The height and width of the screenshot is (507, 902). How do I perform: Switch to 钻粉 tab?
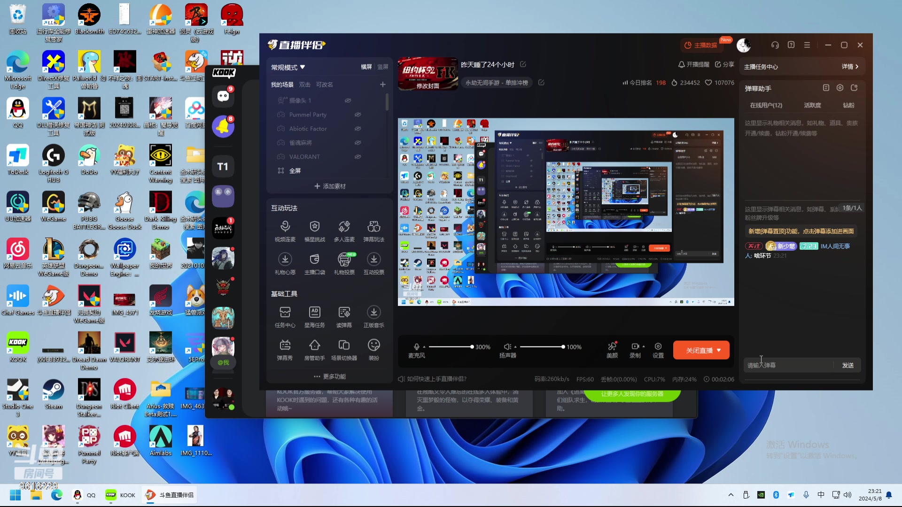849,105
